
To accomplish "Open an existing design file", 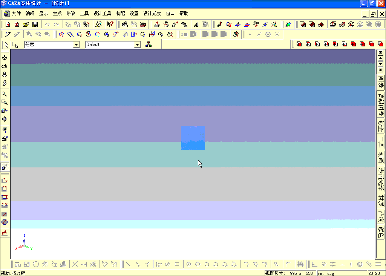I will tap(26, 24).
